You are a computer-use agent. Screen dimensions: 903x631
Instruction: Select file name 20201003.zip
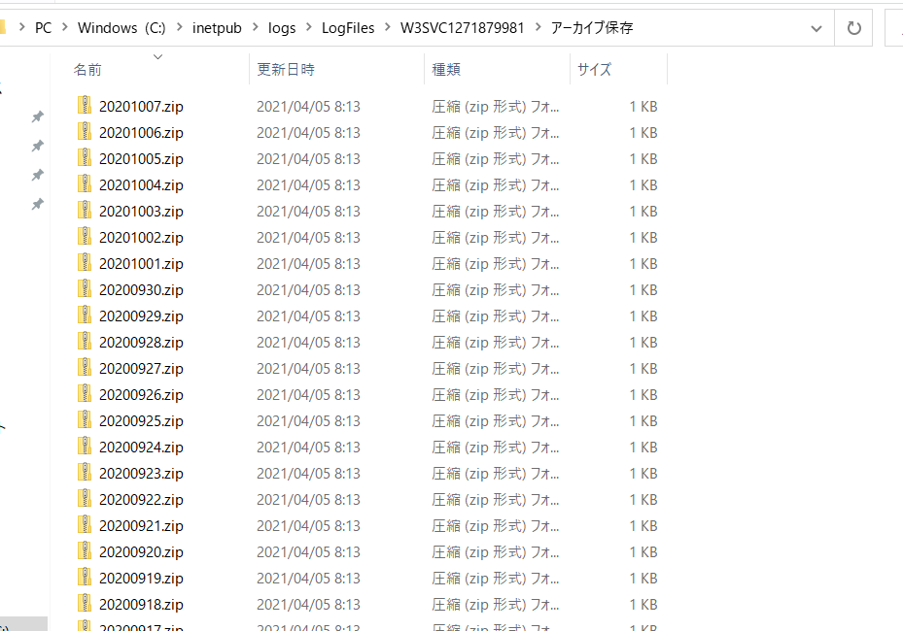pyautogui.click(x=141, y=211)
